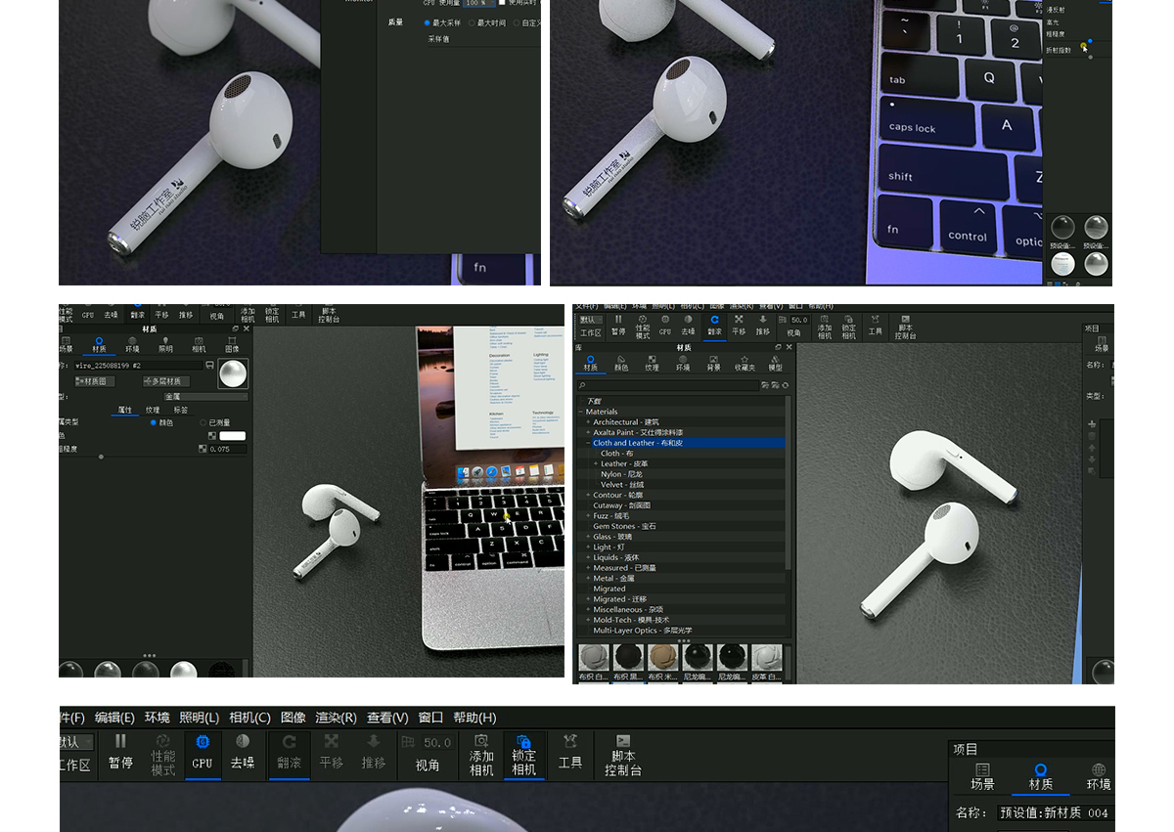The width and height of the screenshot is (1174, 832).
Task: Click the 多层材质 multi-material button
Action: 166,381
